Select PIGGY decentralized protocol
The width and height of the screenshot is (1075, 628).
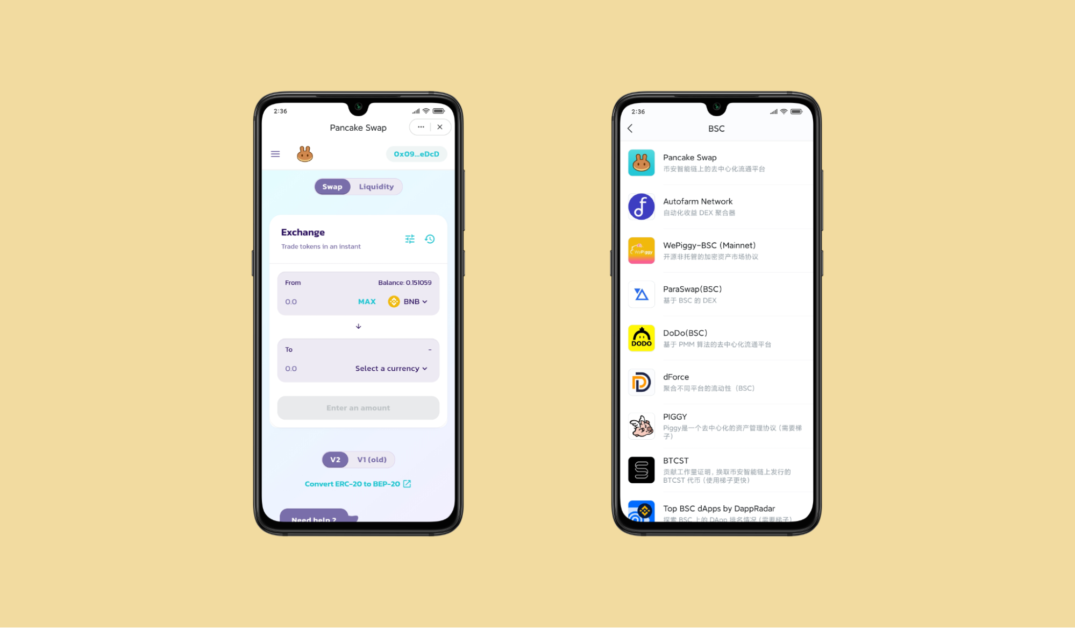[x=714, y=426]
